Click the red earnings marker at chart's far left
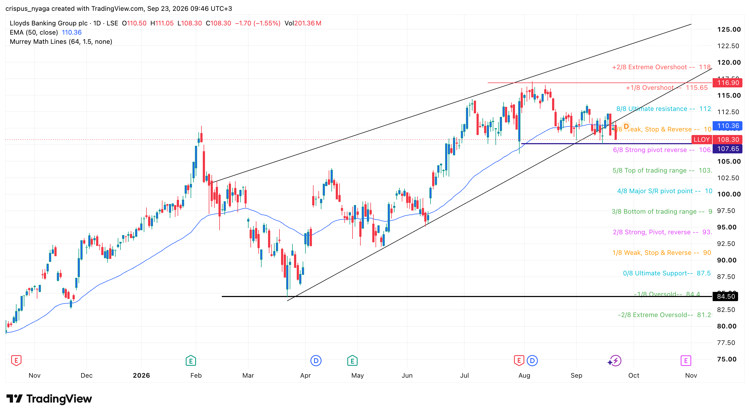 pyautogui.click(x=16, y=361)
